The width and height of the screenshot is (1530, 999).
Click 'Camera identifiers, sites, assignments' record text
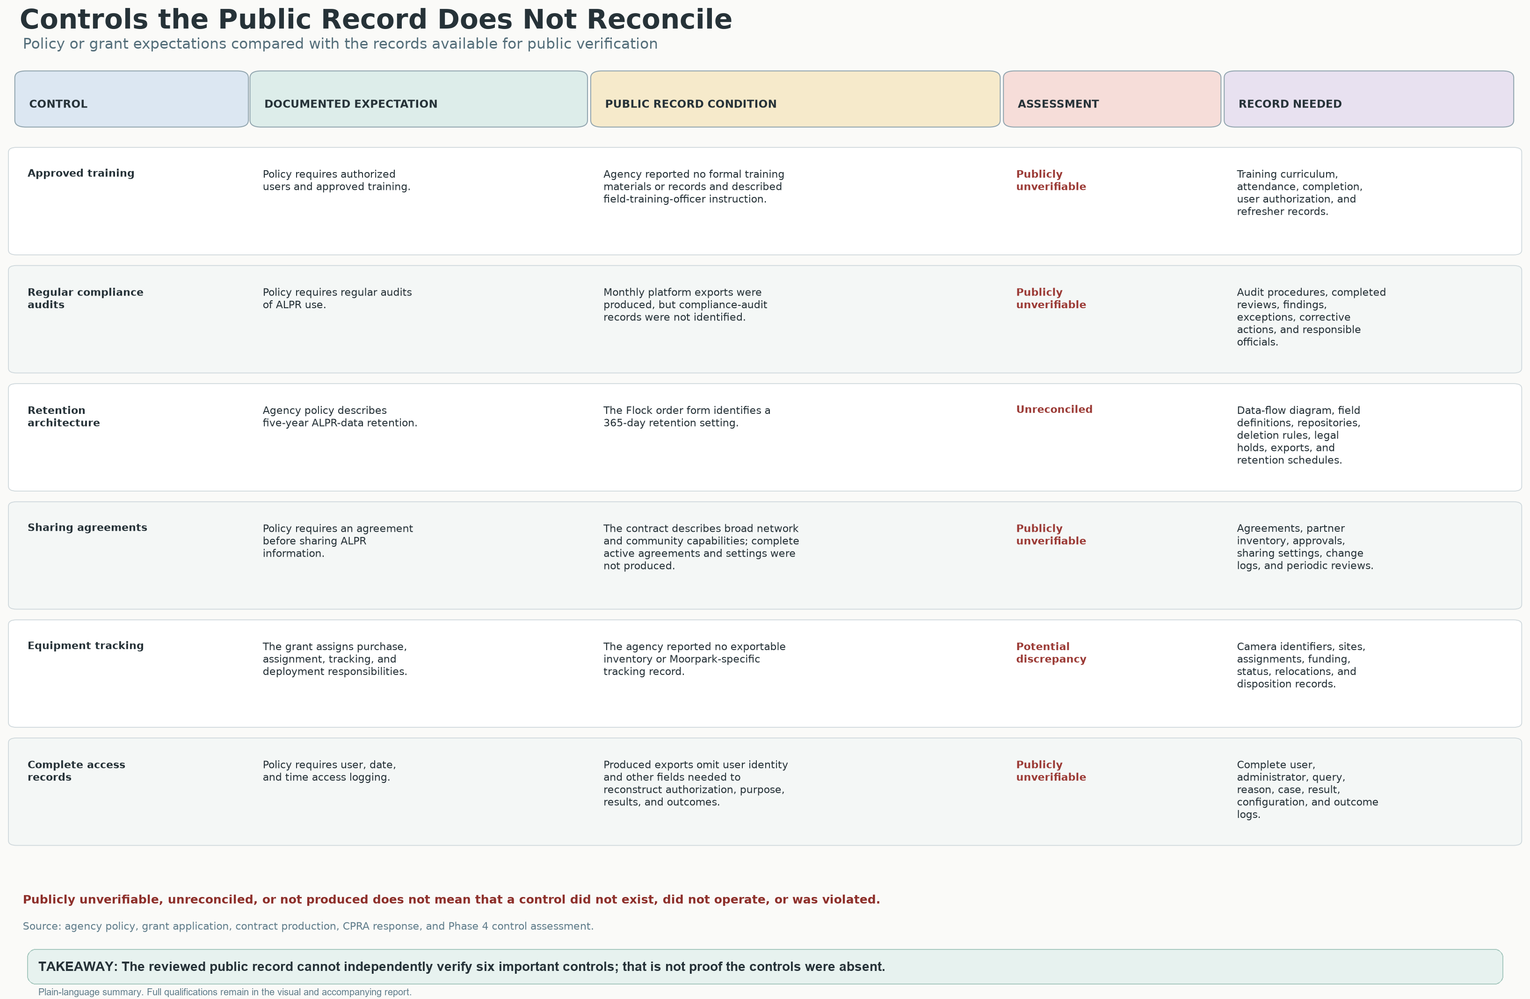tap(1300, 666)
